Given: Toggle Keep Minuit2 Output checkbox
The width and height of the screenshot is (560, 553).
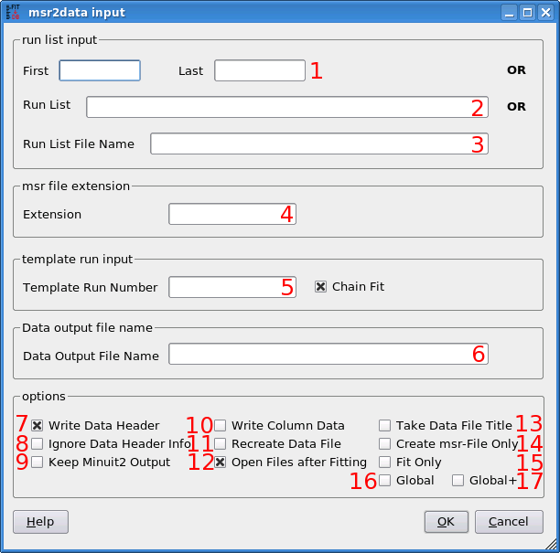Looking at the screenshot, I should point(38,463).
